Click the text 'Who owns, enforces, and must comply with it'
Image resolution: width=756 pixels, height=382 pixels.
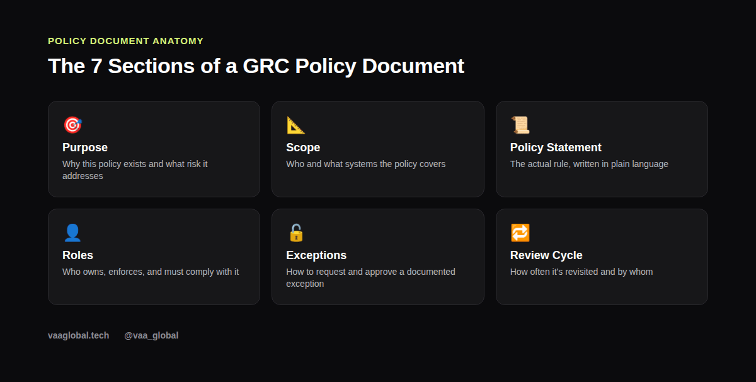(x=151, y=272)
